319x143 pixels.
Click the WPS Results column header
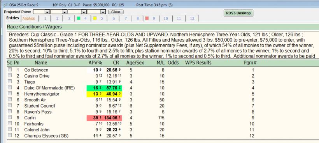(198, 63)
